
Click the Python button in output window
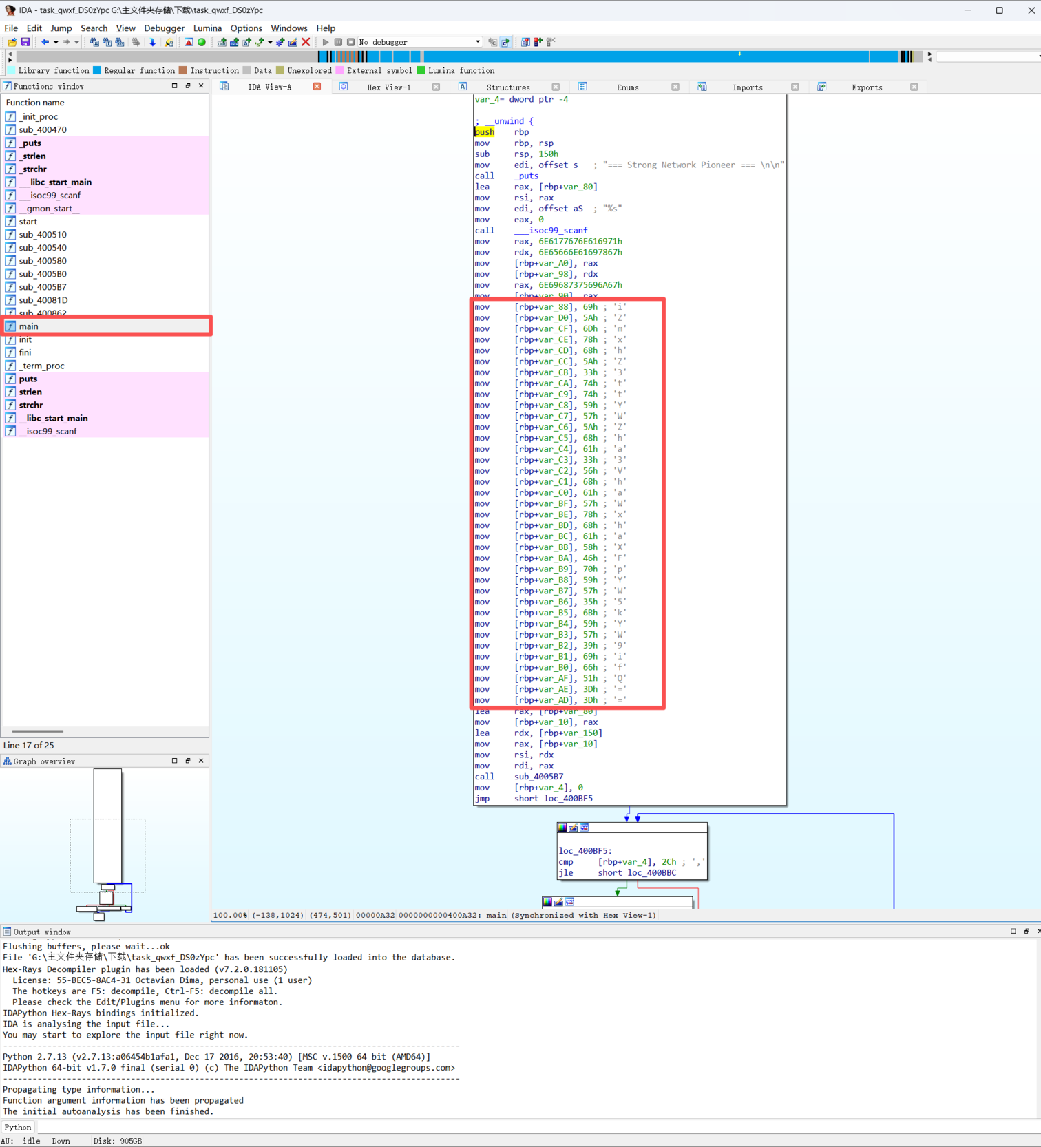tap(18, 1127)
